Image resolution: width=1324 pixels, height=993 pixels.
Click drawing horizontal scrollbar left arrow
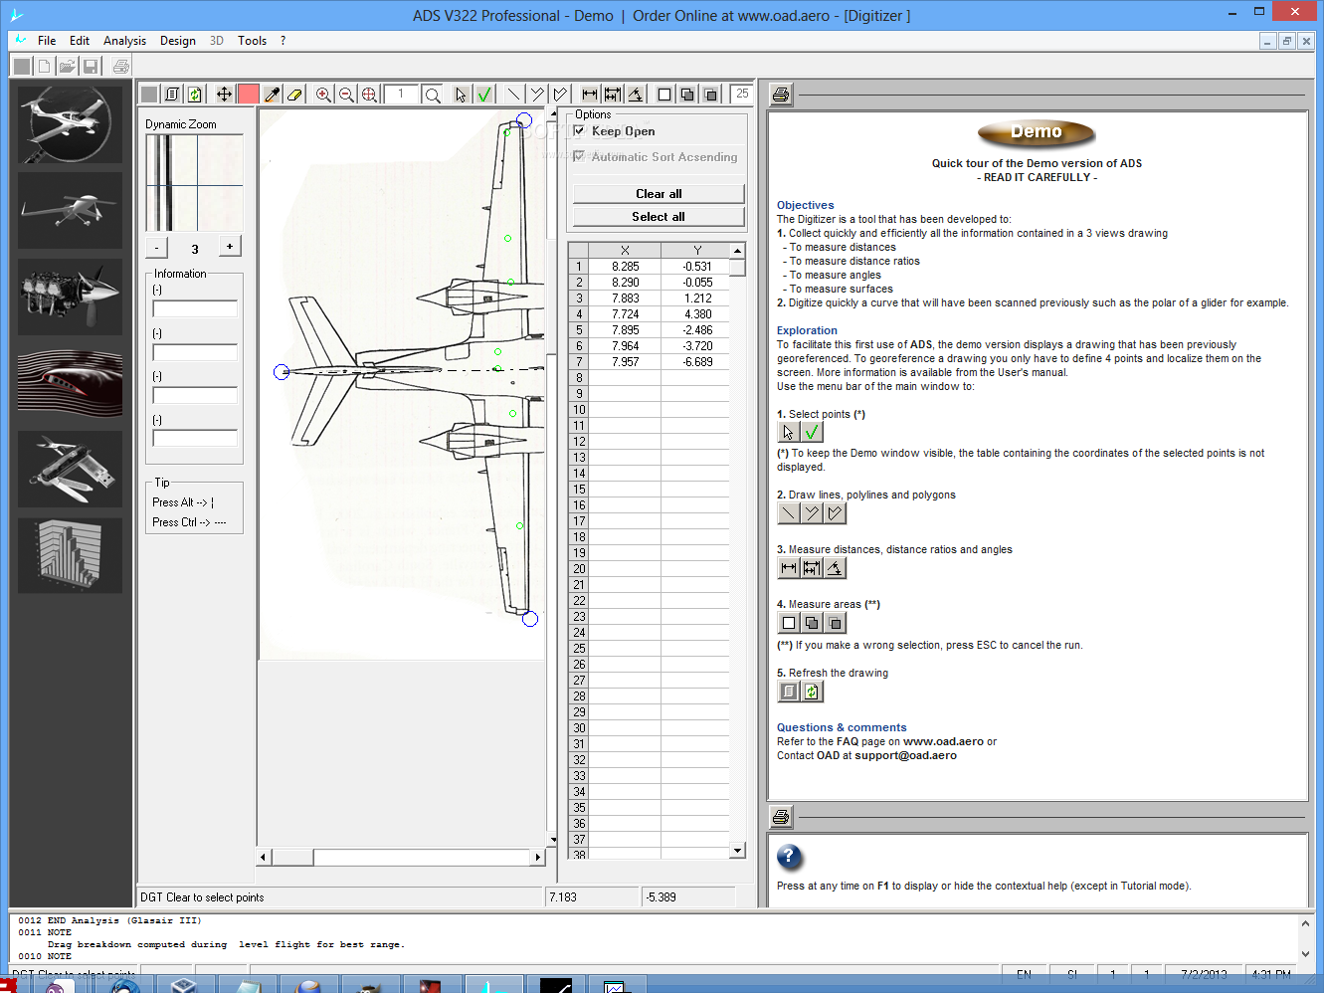[264, 857]
